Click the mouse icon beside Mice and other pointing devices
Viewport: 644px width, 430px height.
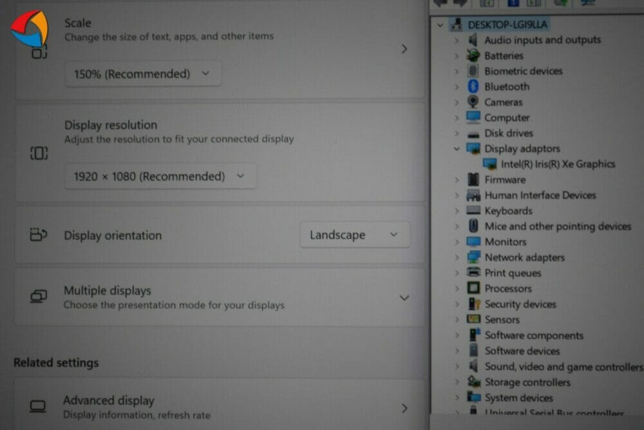tap(473, 226)
